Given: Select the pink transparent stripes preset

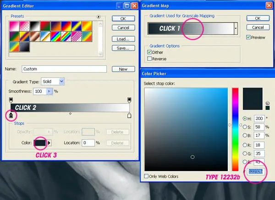Looking at the screenshot, I should pos(76,37).
